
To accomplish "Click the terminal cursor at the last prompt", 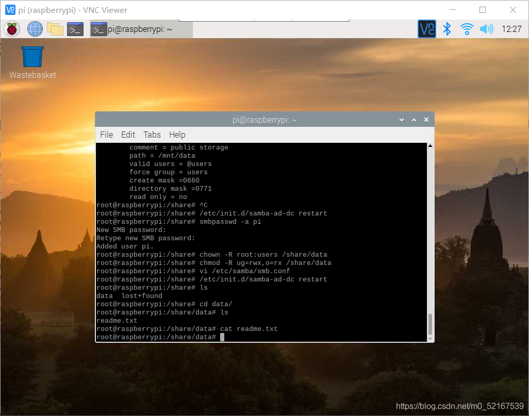I will pos(222,337).
